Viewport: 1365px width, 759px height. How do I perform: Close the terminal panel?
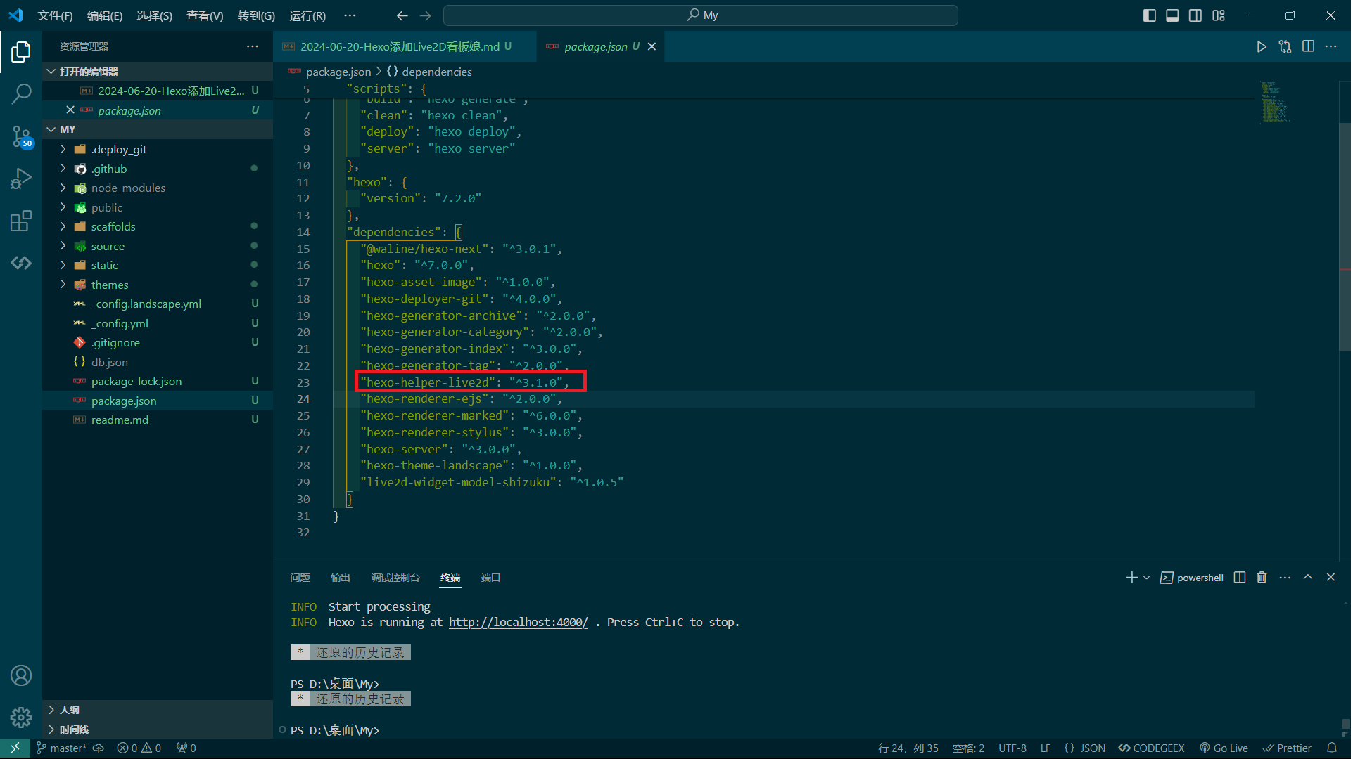1331,577
